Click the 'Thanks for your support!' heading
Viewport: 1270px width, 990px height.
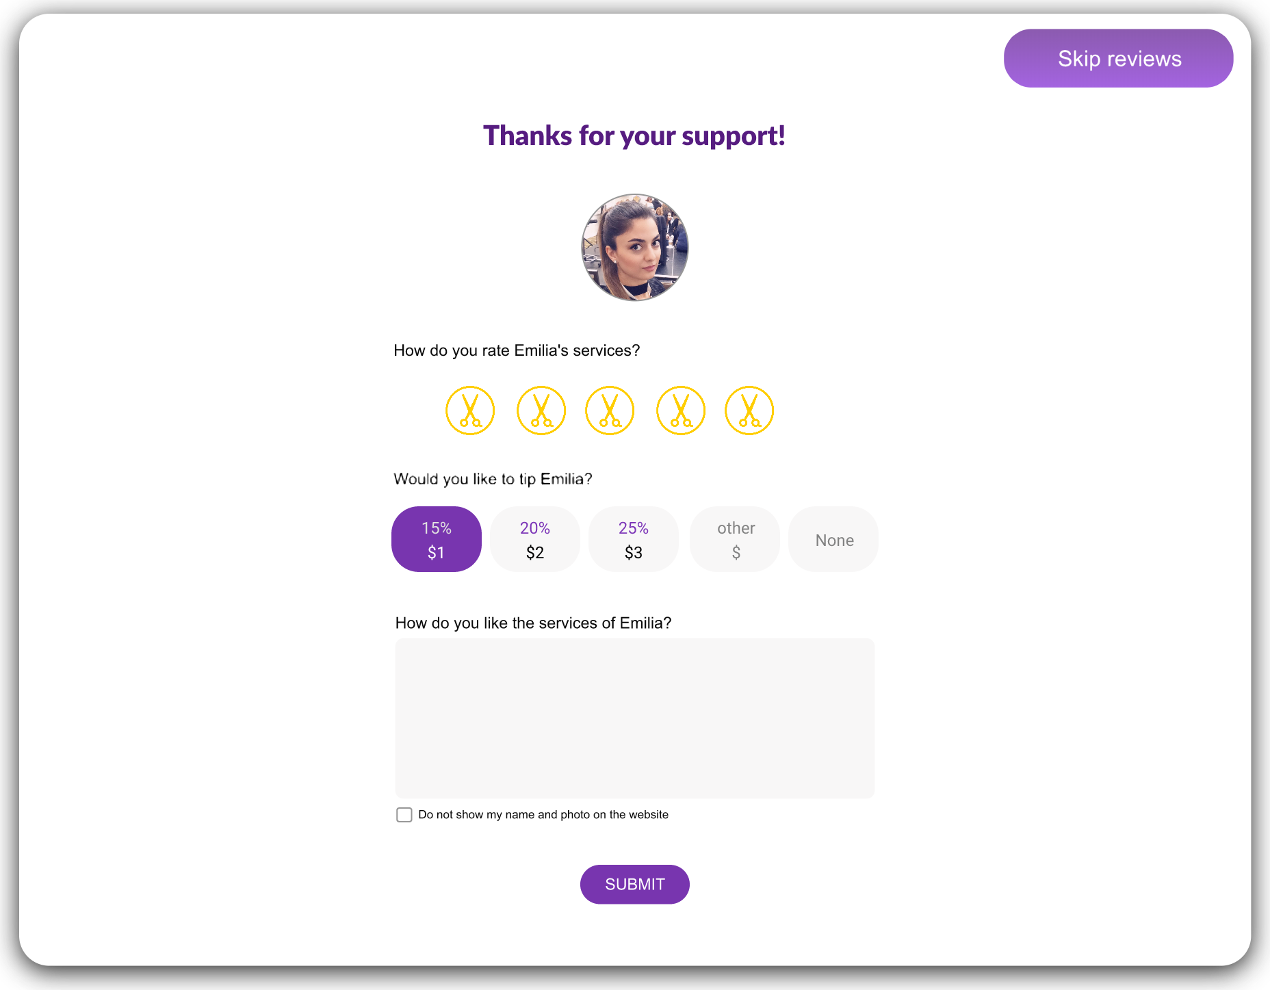(634, 135)
